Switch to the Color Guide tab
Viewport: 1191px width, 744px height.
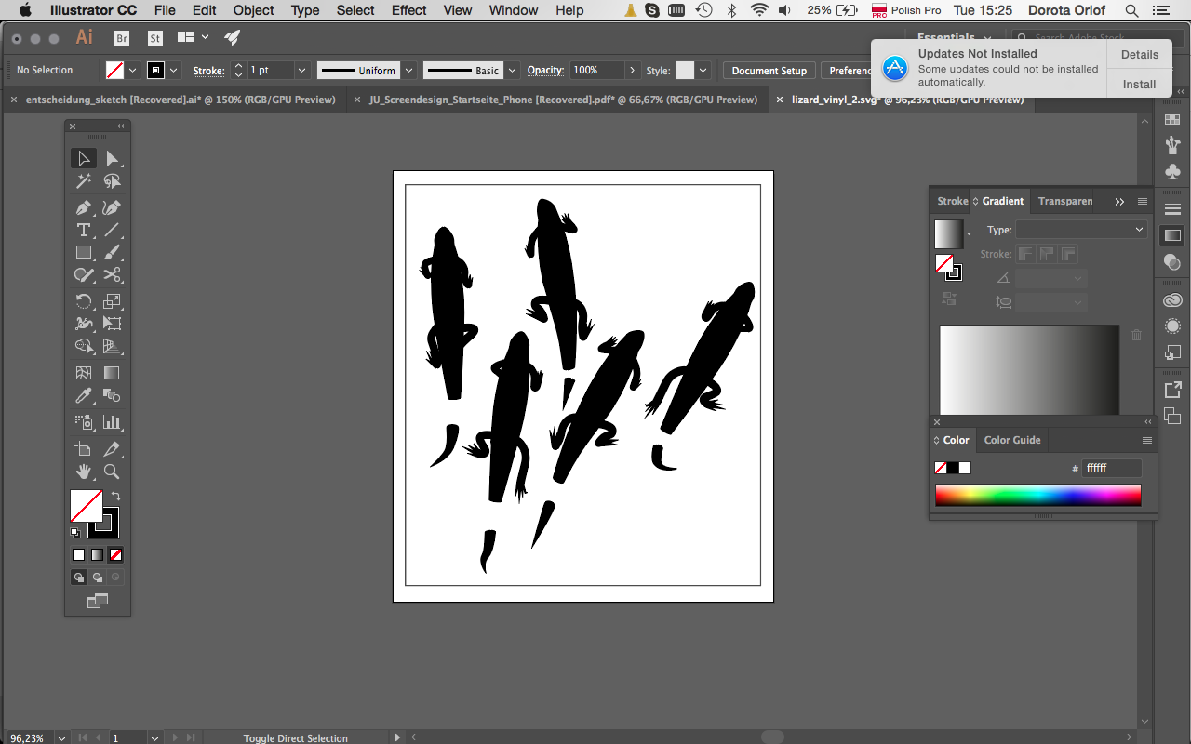coord(1012,440)
